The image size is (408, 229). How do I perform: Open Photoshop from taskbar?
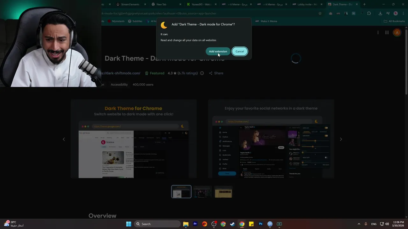pyautogui.click(x=260, y=224)
